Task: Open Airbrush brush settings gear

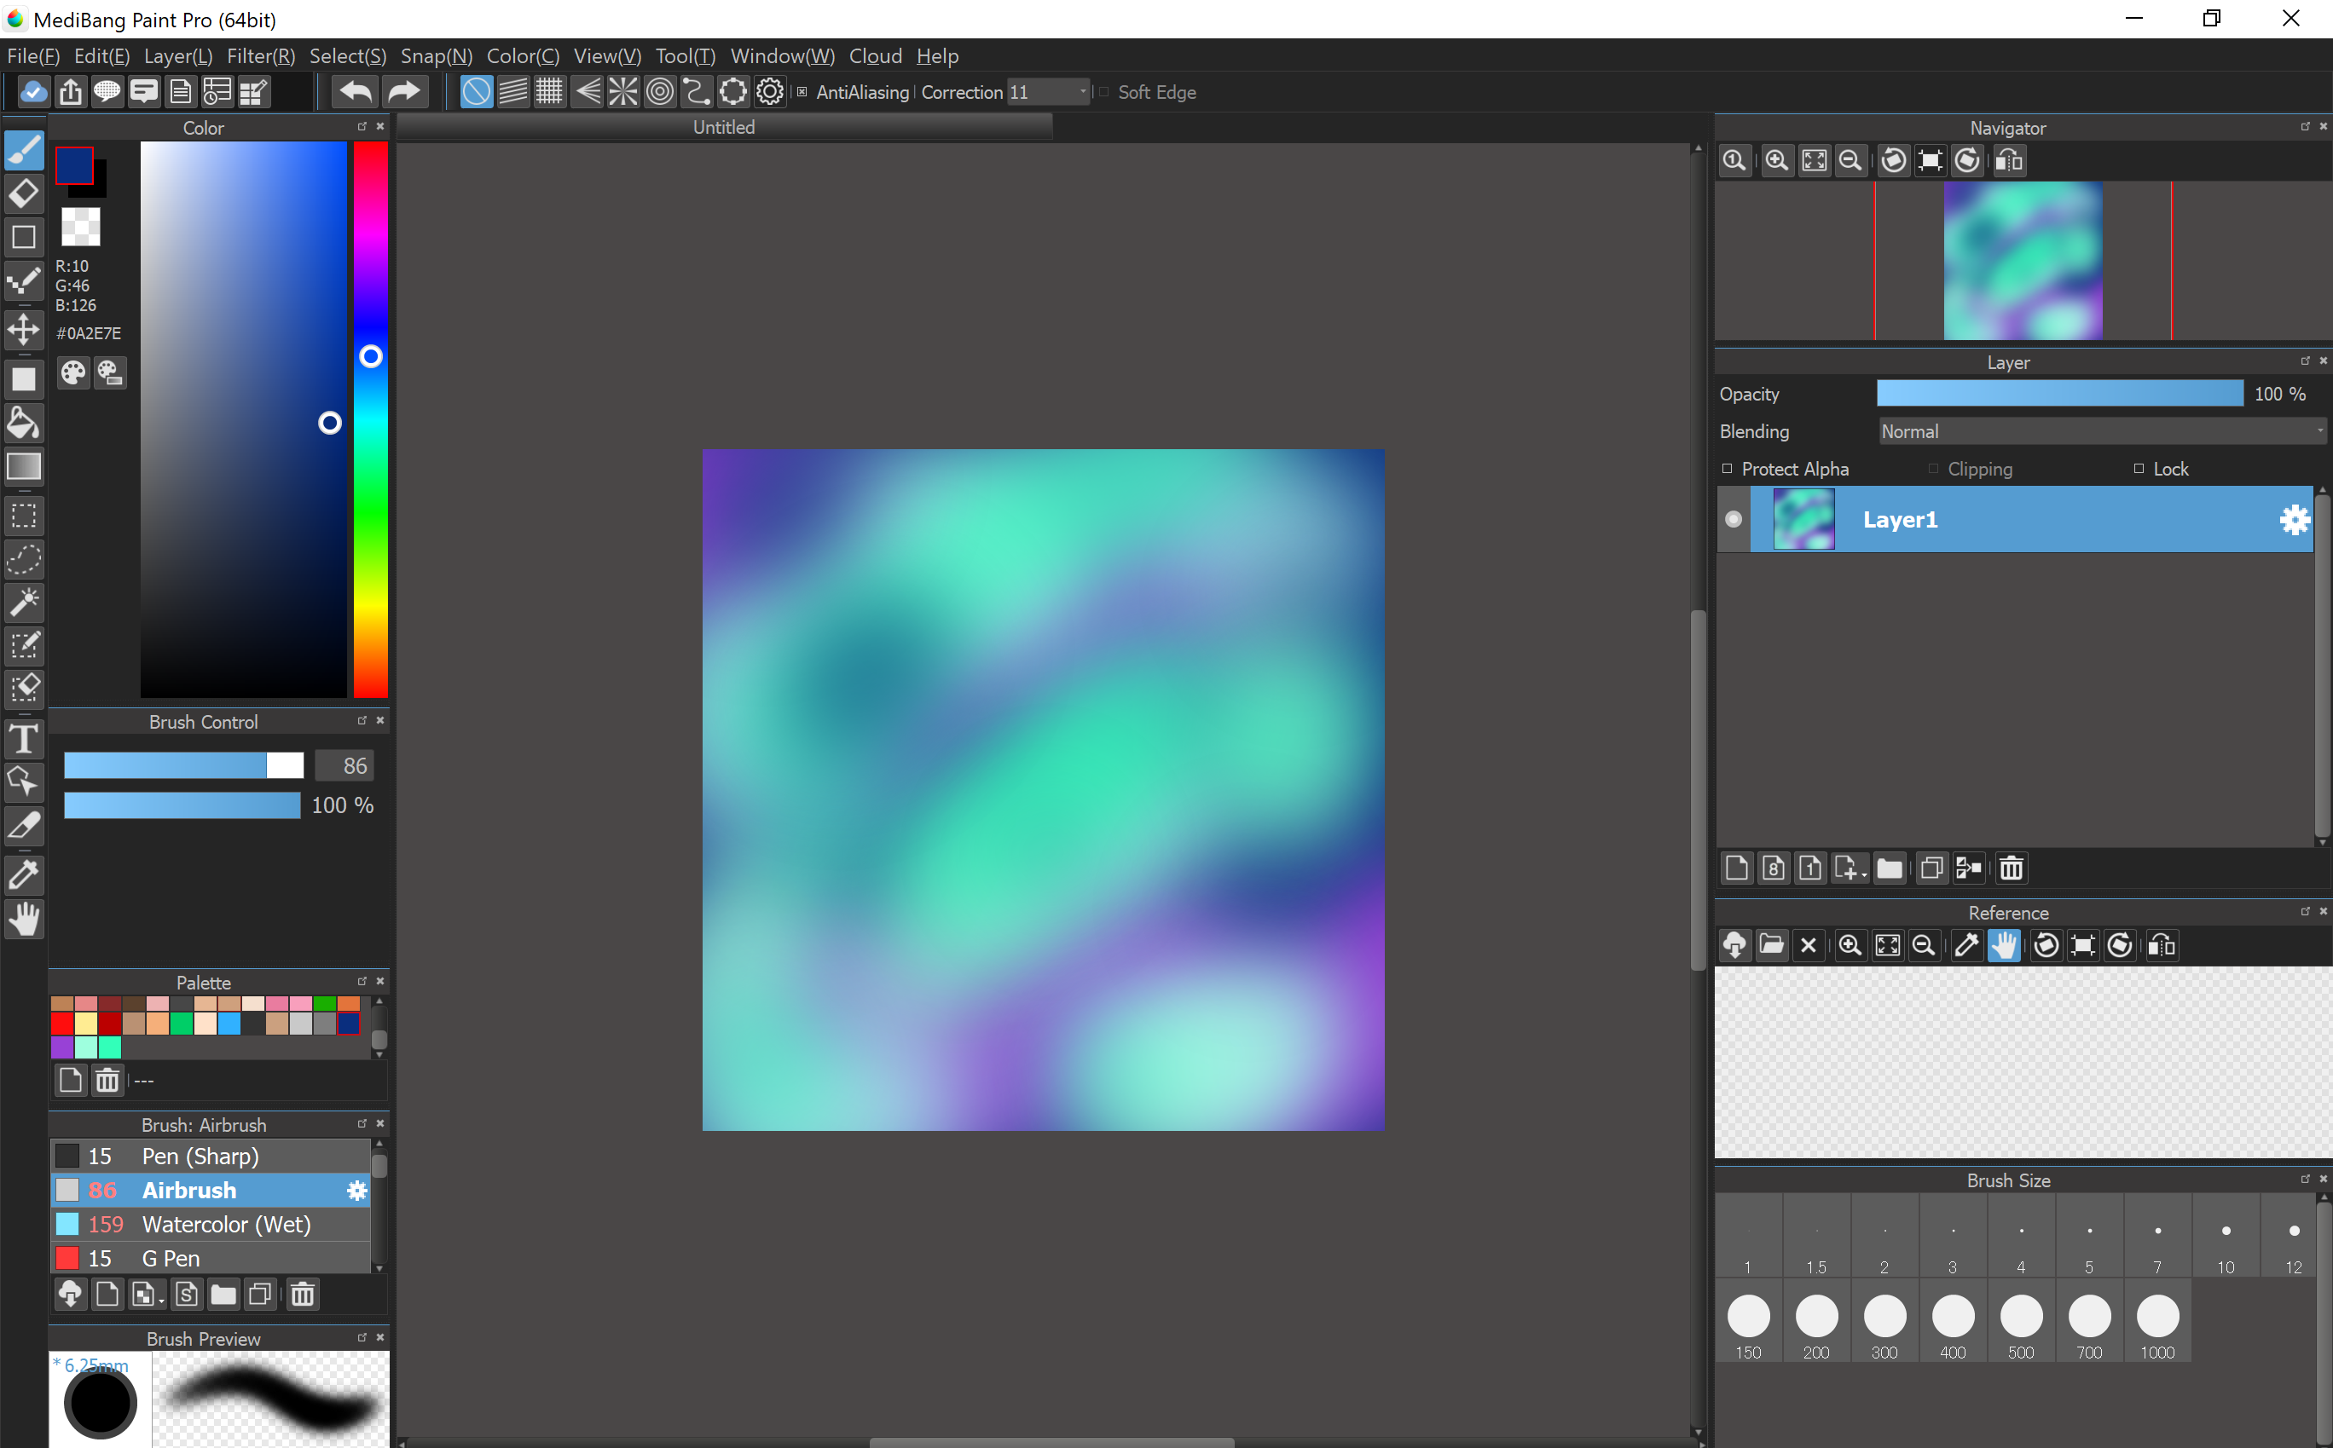Action: tap(356, 1191)
